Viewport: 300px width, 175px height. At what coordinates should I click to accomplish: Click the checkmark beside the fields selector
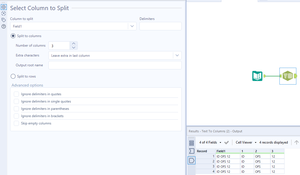click(226, 142)
